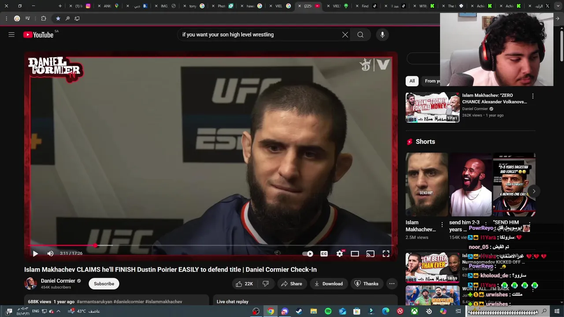The width and height of the screenshot is (564, 317).
Task: Bookmark page with star icon
Action: pos(58,18)
